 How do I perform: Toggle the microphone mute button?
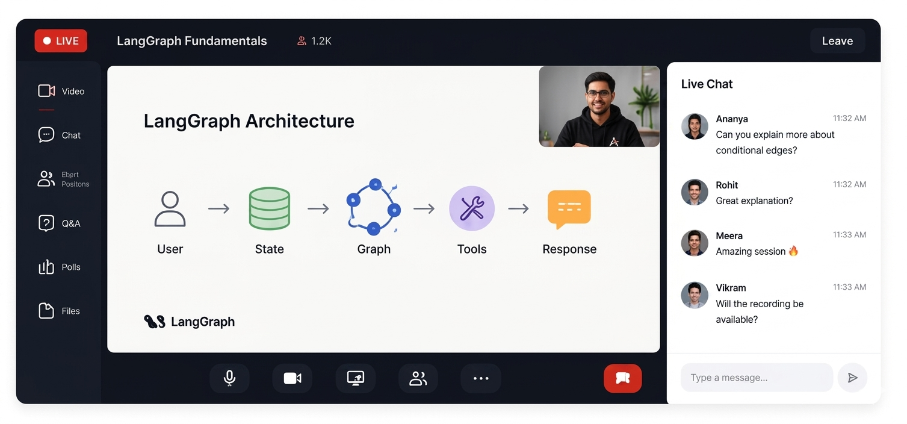pos(229,378)
